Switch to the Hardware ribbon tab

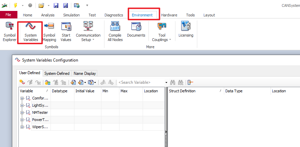[x=169, y=15]
